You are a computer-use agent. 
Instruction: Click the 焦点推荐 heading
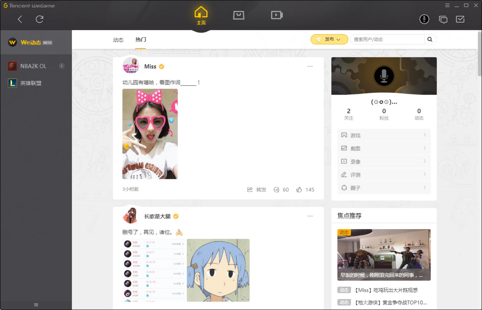tap(349, 216)
